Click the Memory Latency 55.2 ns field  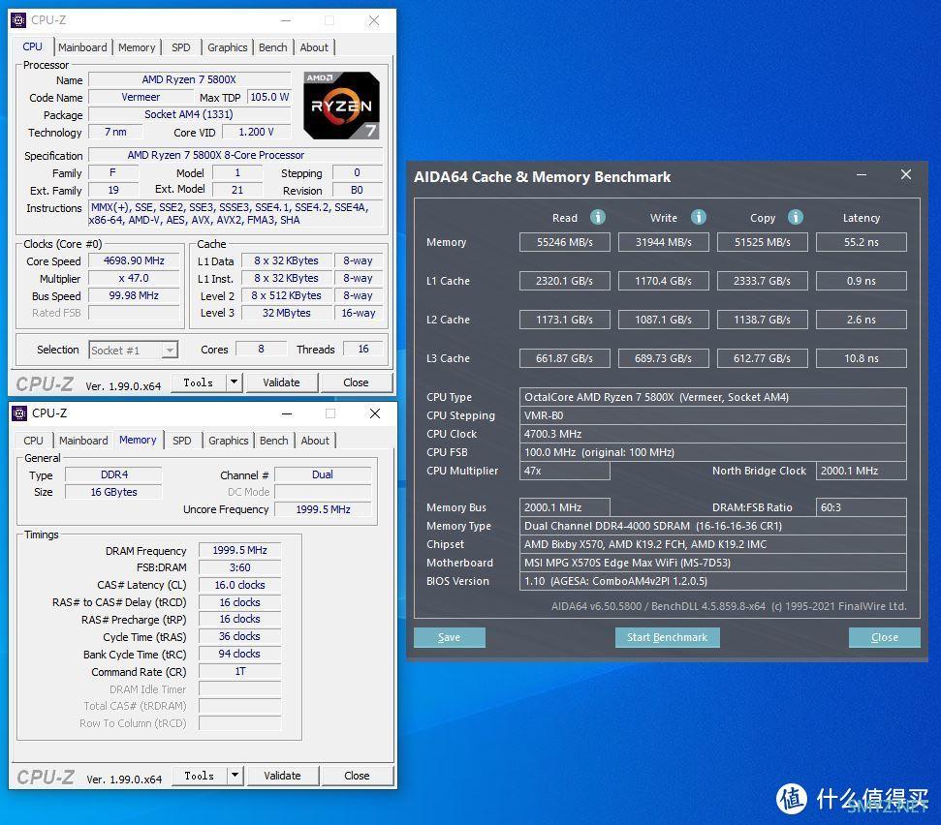tap(862, 242)
